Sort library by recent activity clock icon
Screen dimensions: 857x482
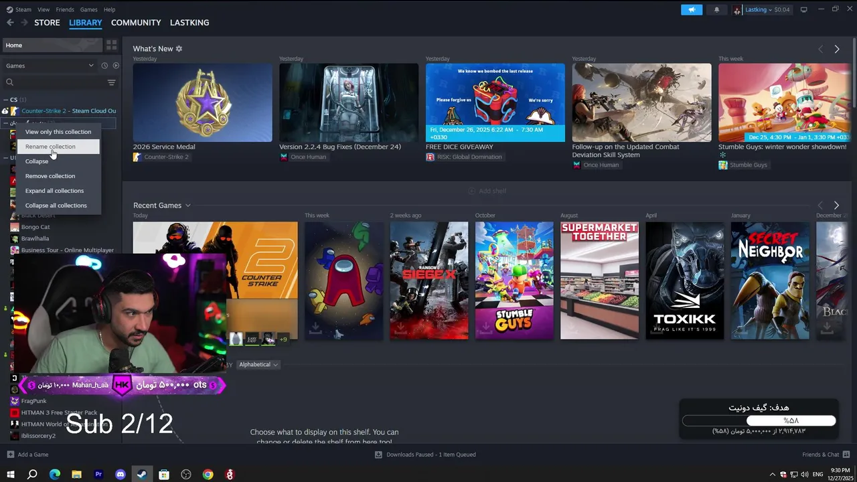104,66
